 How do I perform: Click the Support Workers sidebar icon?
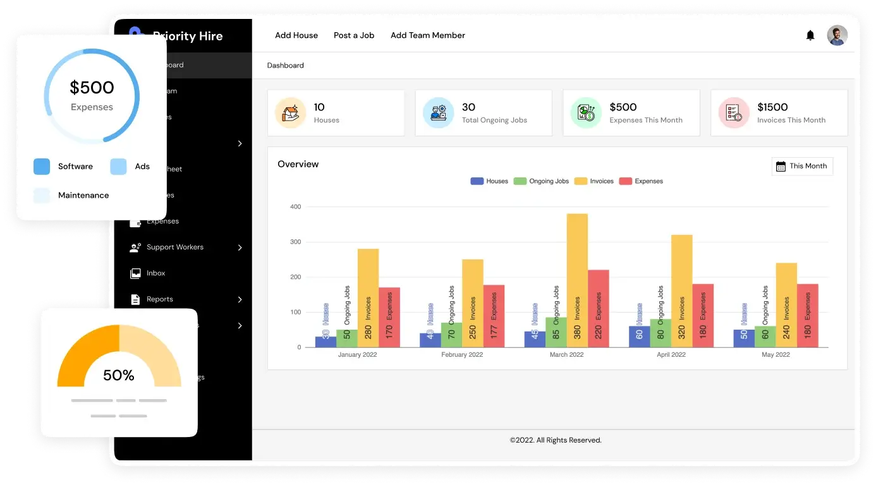pos(135,248)
